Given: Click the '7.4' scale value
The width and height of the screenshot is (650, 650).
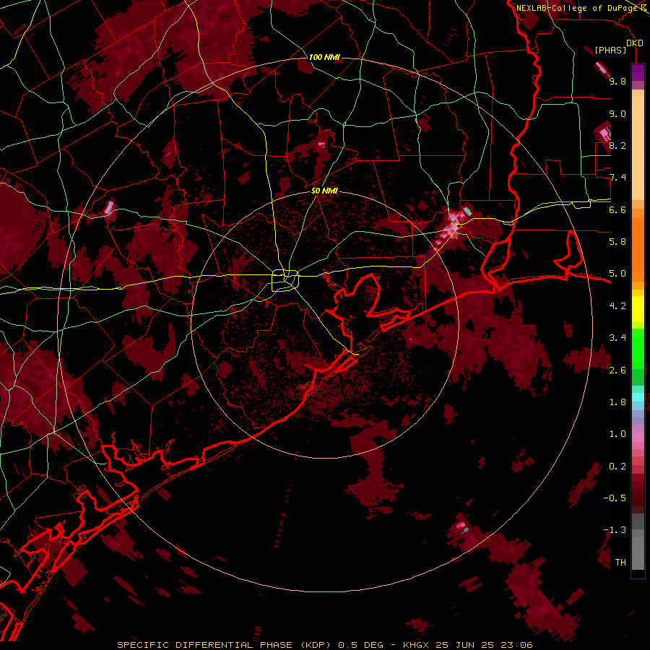Looking at the screenshot, I should (617, 178).
